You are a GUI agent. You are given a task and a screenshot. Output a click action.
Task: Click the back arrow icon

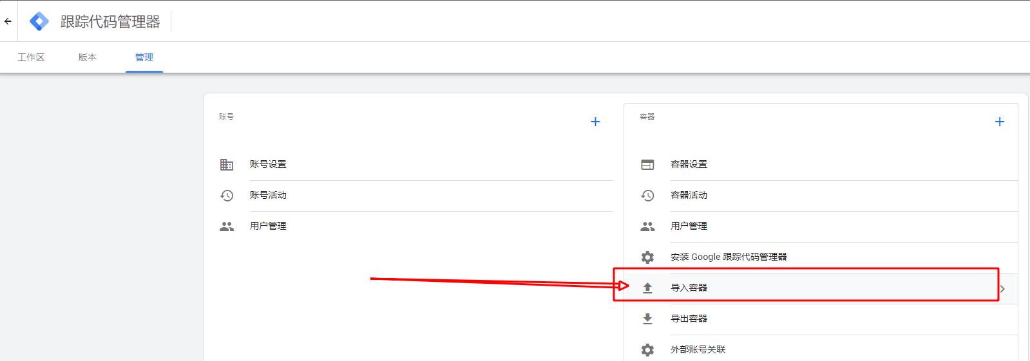(x=8, y=21)
